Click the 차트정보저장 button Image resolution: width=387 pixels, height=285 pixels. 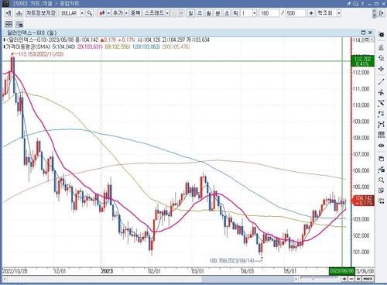(41, 13)
